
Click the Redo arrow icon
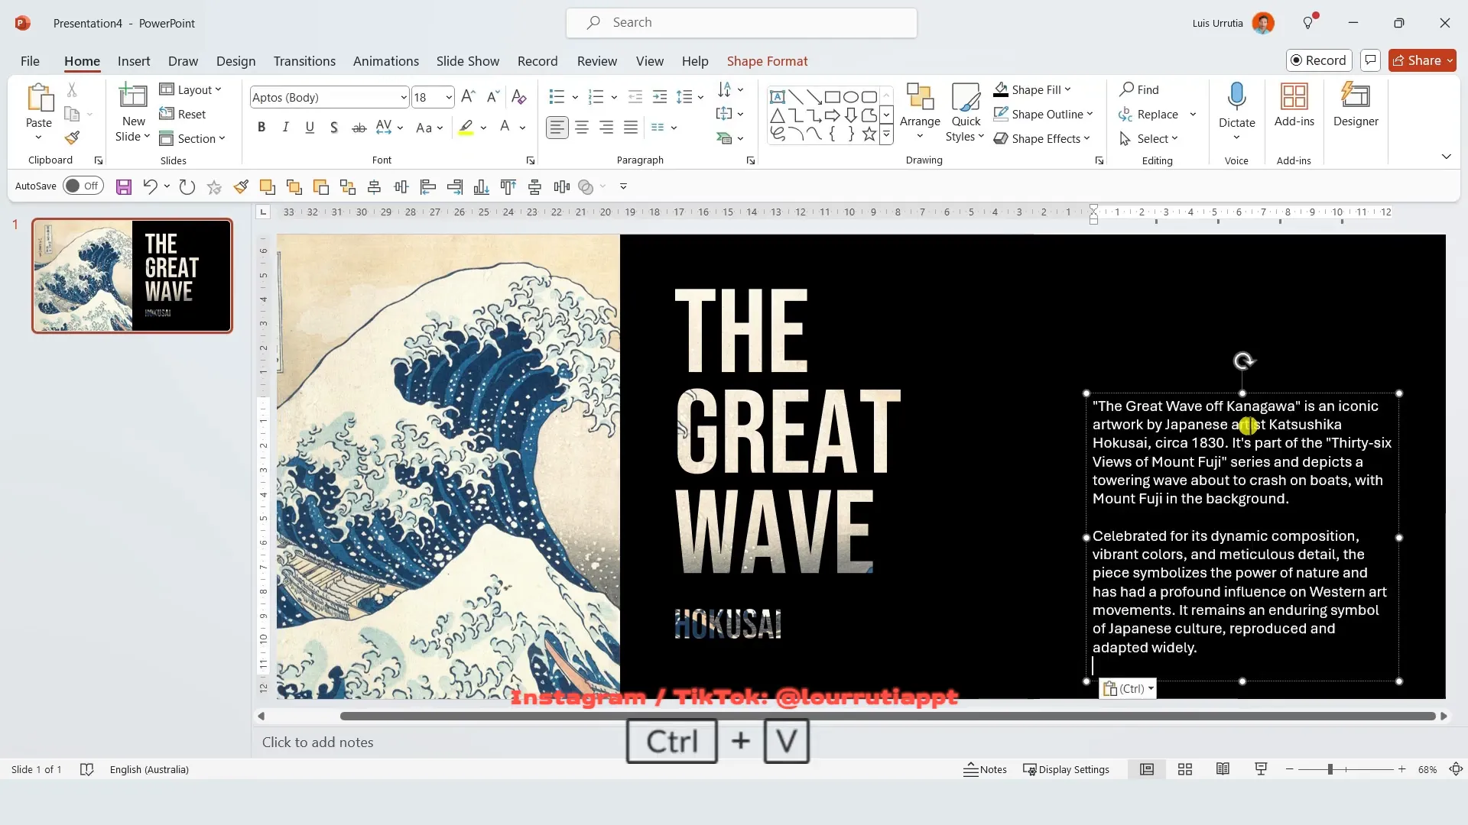tap(187, 186)
